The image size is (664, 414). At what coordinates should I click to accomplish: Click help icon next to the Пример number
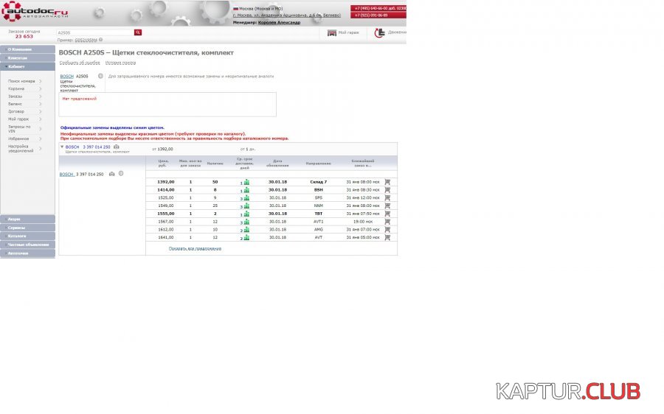point(101,40)
